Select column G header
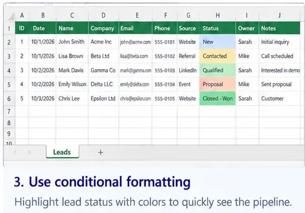 click(188, 15)
